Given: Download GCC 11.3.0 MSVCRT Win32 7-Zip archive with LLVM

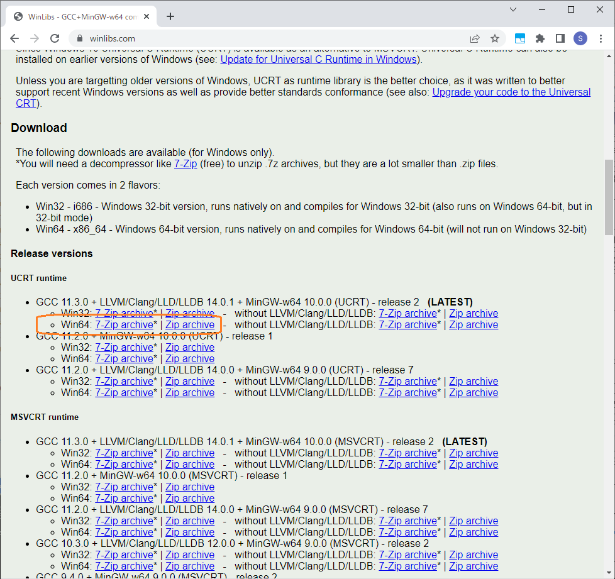Looking at the screenshot, I should (x=125, y=453).
